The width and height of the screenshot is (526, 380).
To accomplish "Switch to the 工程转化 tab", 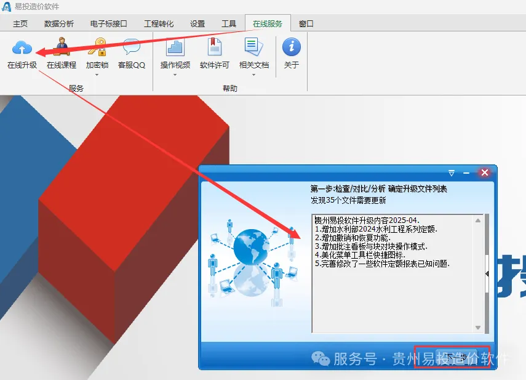I will click(x=159, y=23).
